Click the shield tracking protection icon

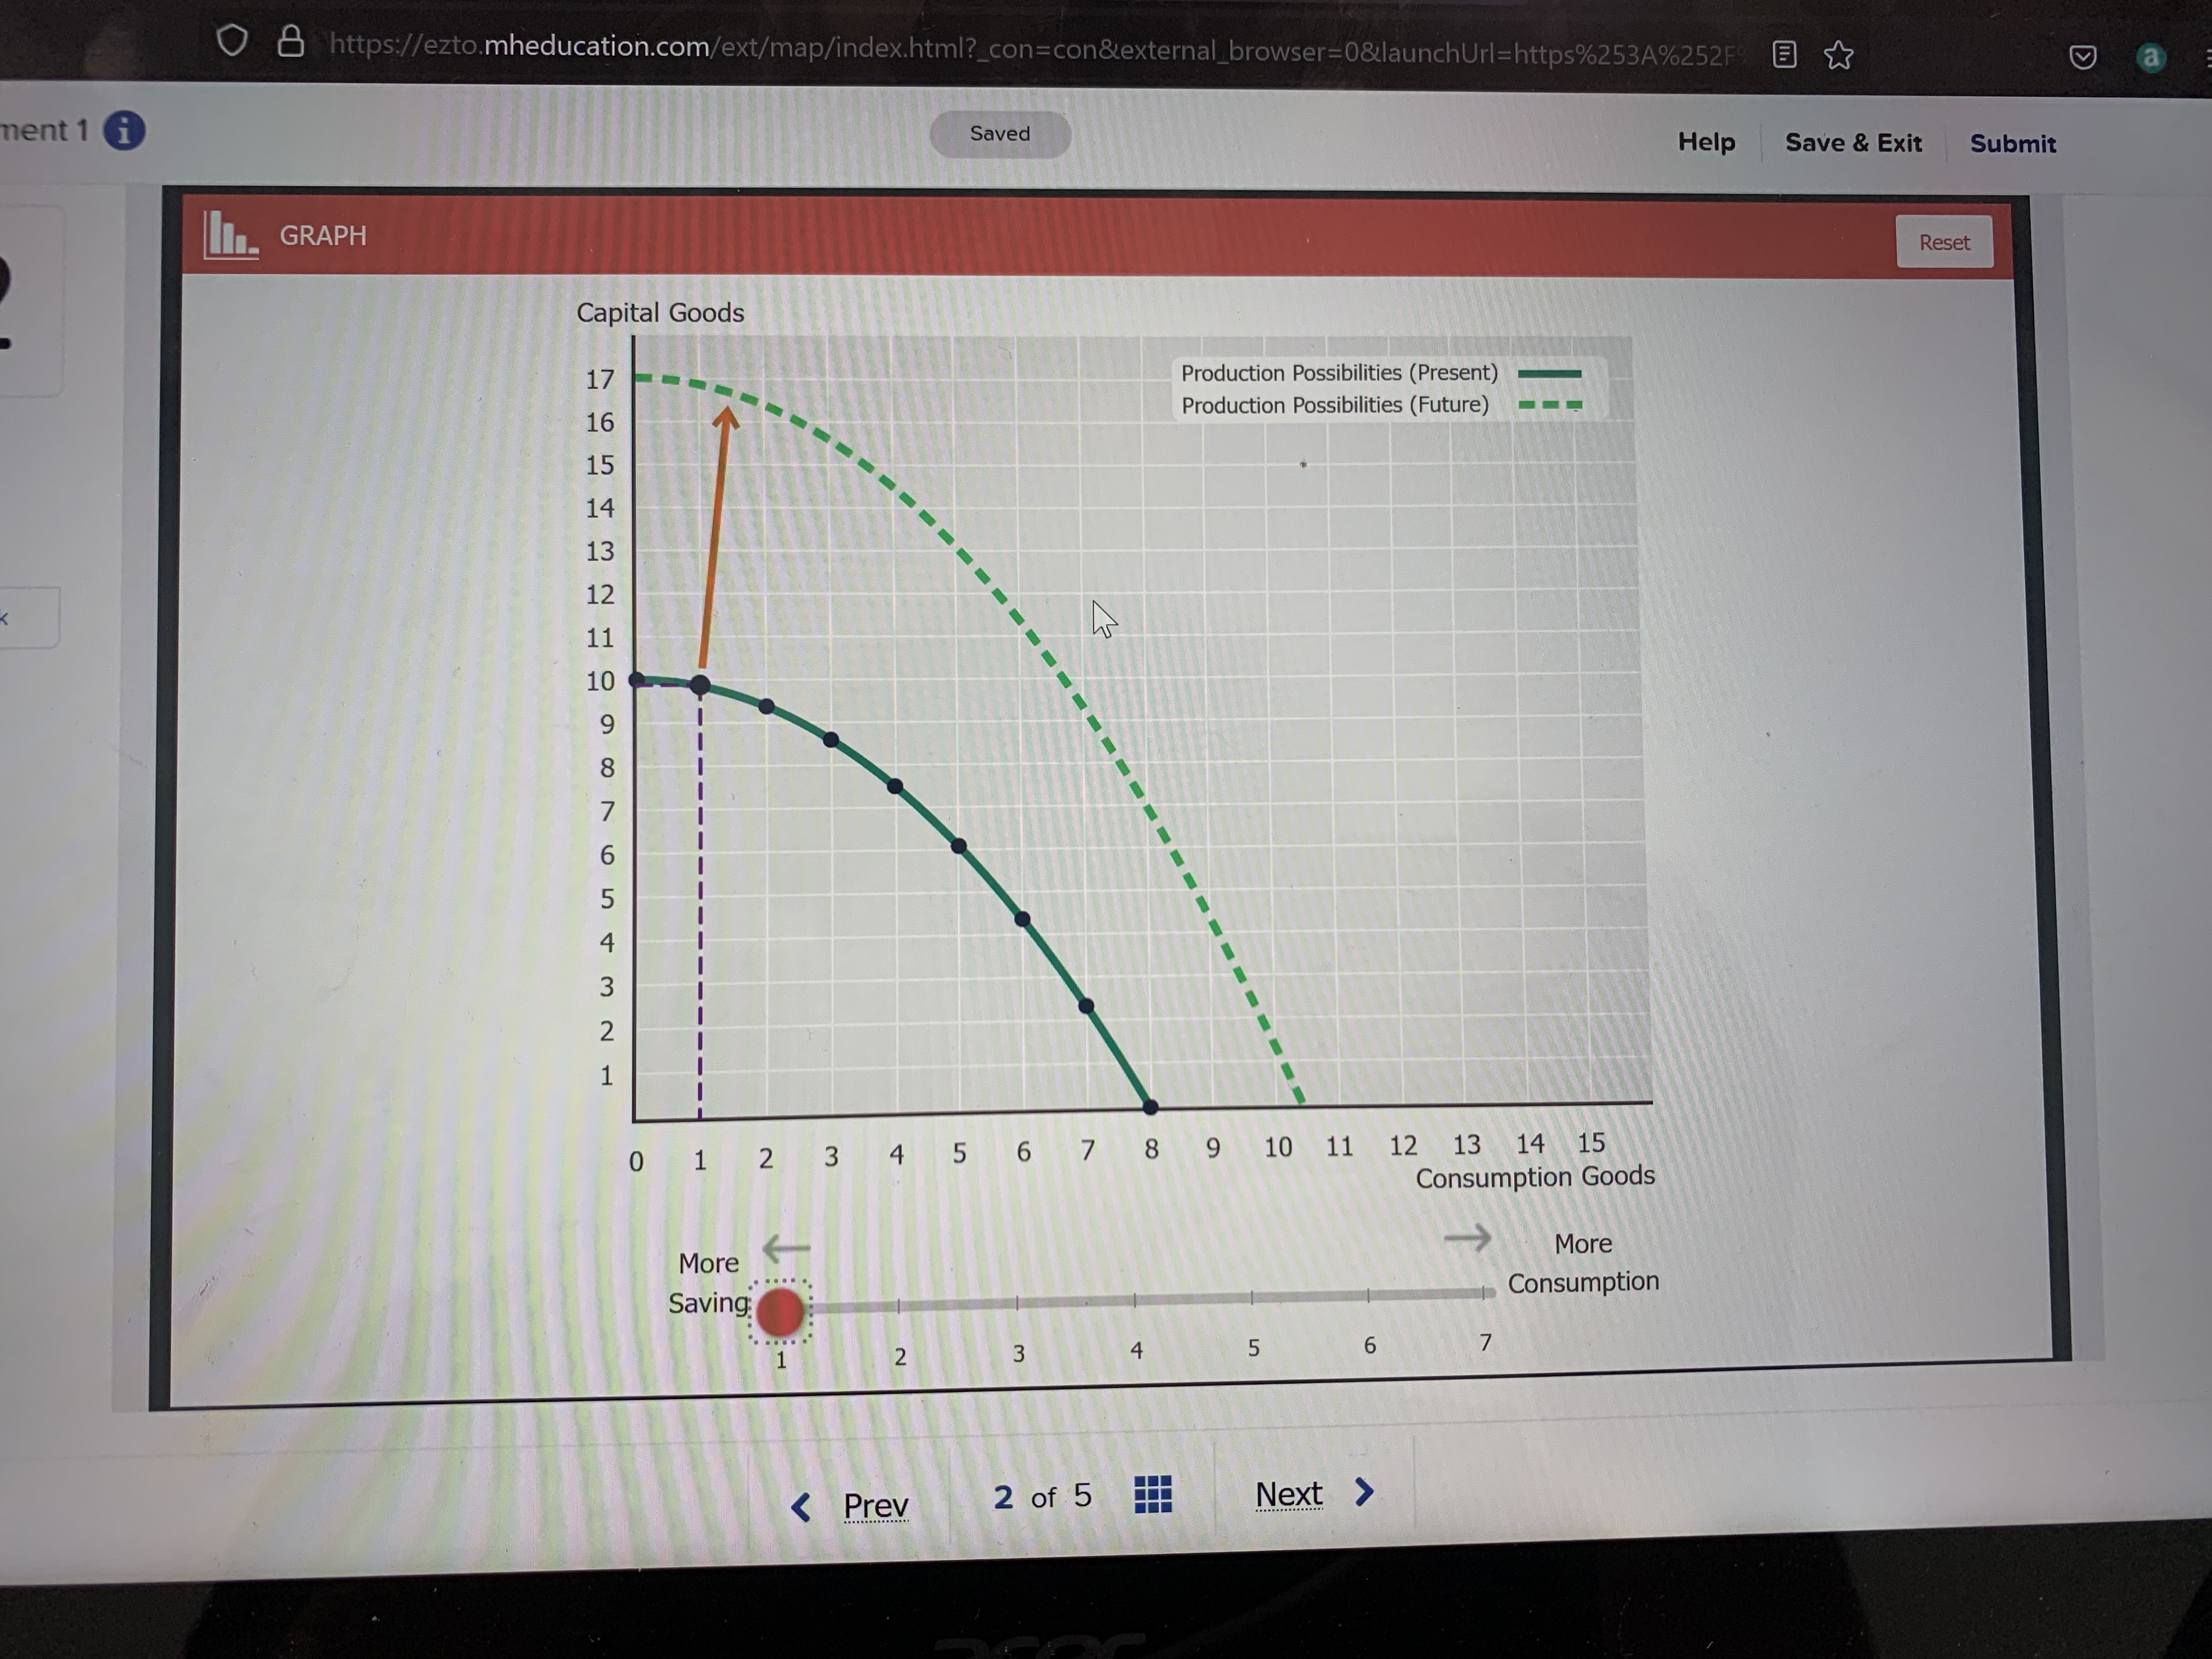(232, 41)
